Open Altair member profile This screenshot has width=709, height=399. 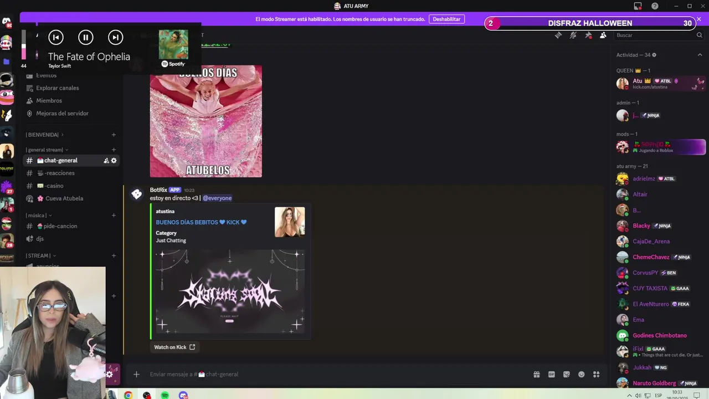(x=660, y=195)
